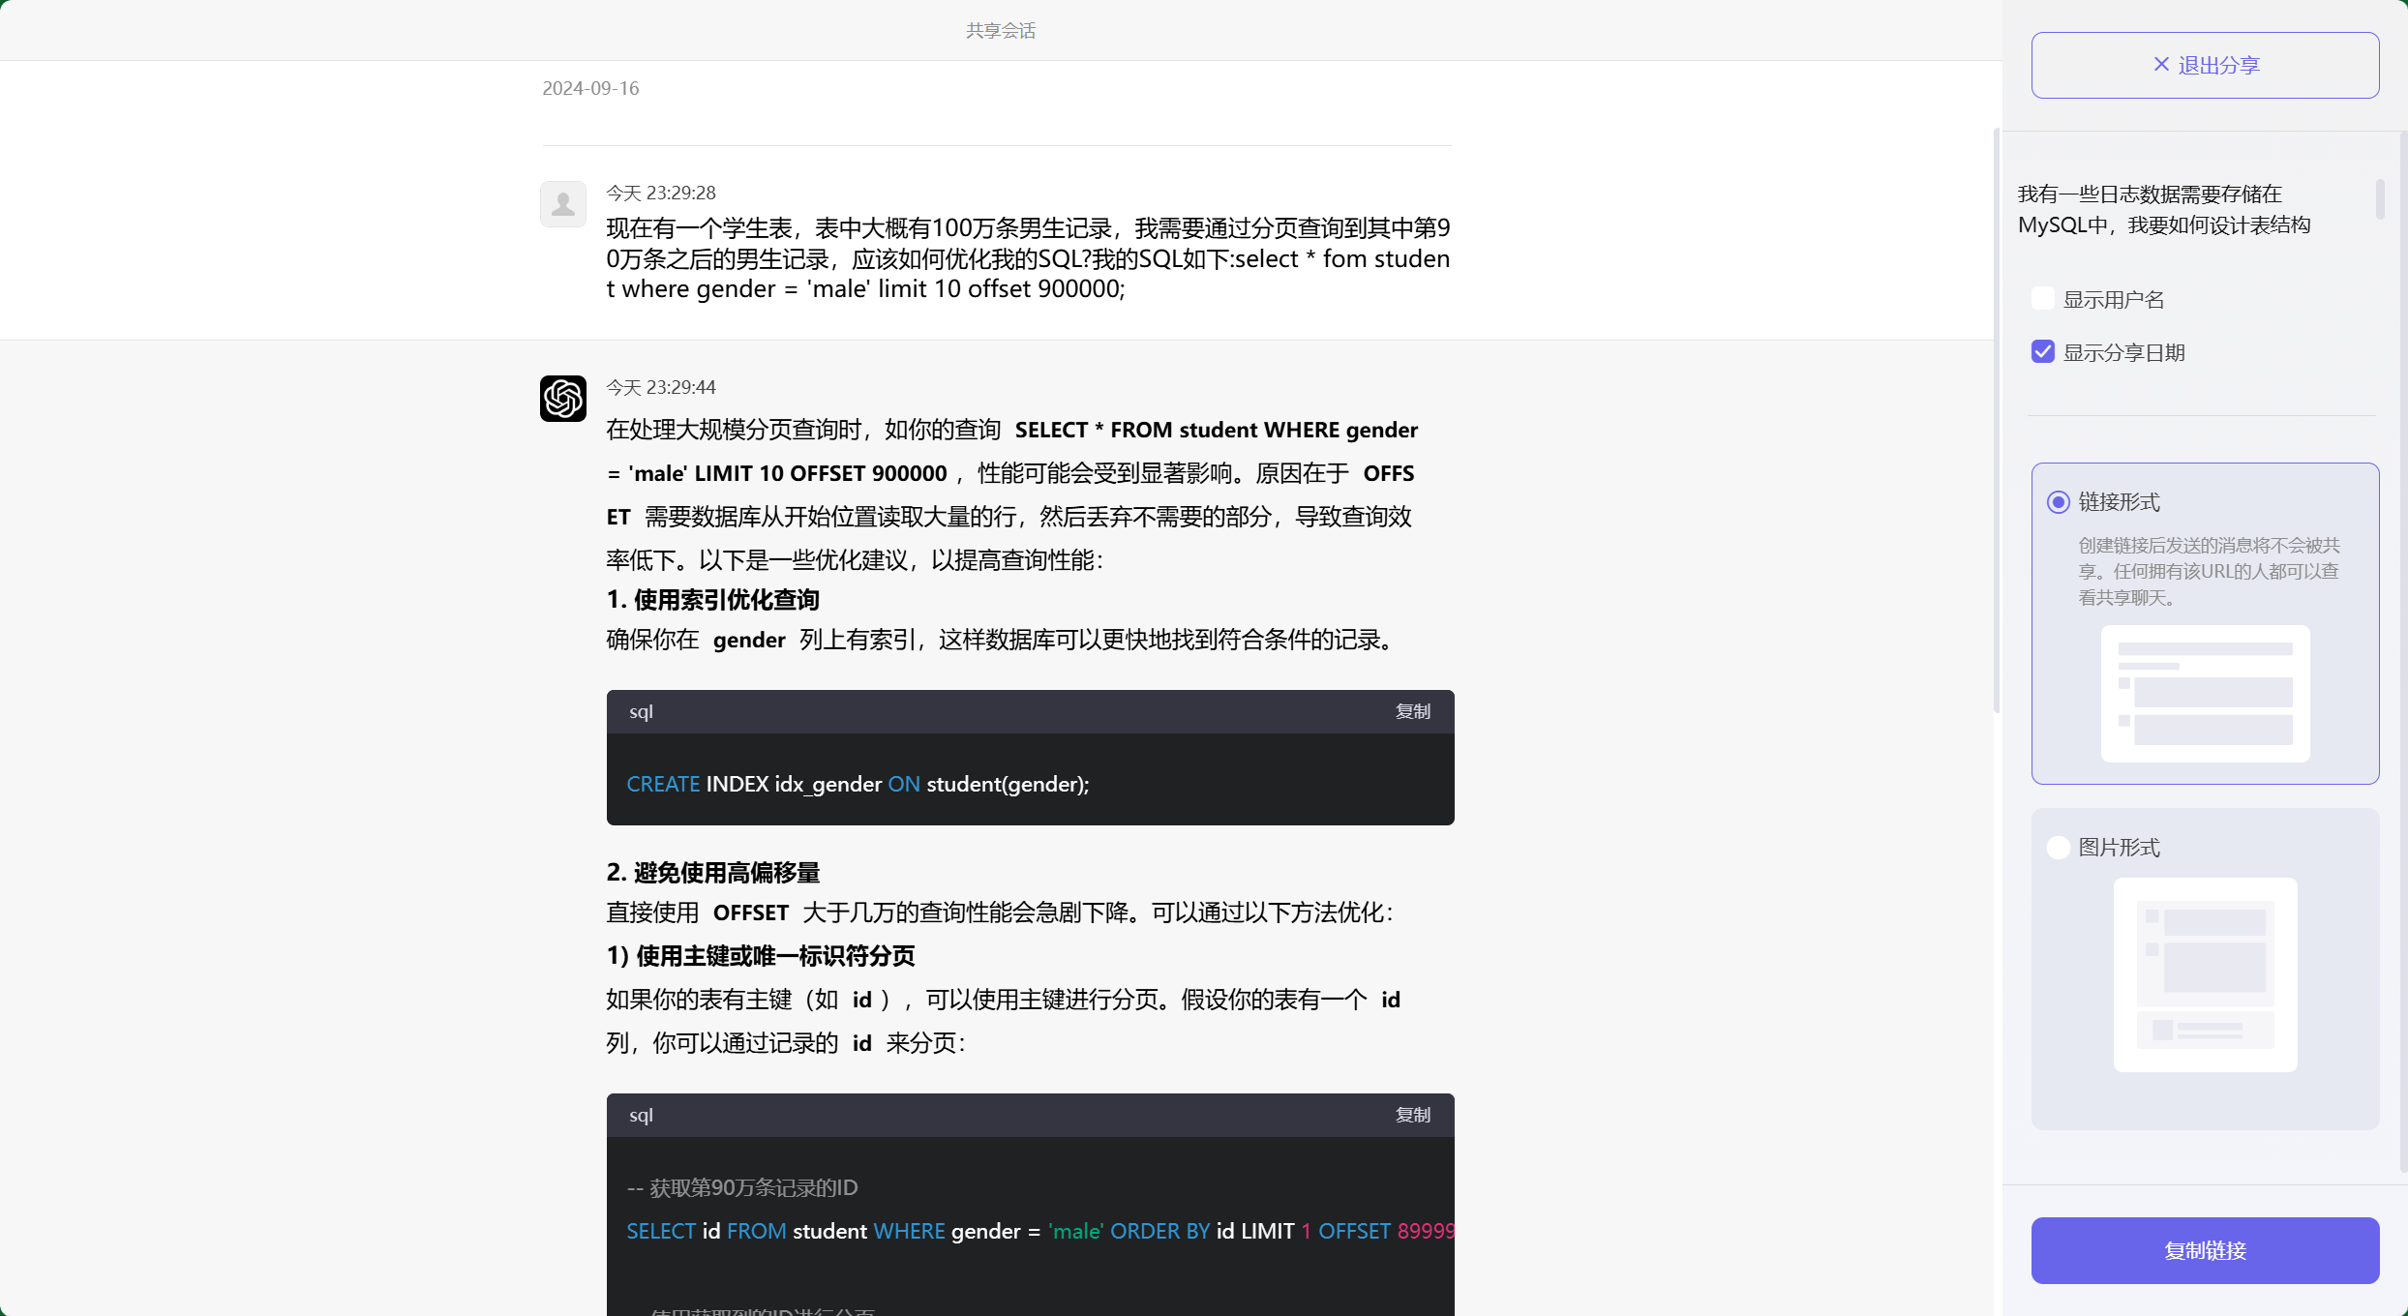Click the 复制 icon on the second sql block

pyautogui.click(x=1412, y=1115)
